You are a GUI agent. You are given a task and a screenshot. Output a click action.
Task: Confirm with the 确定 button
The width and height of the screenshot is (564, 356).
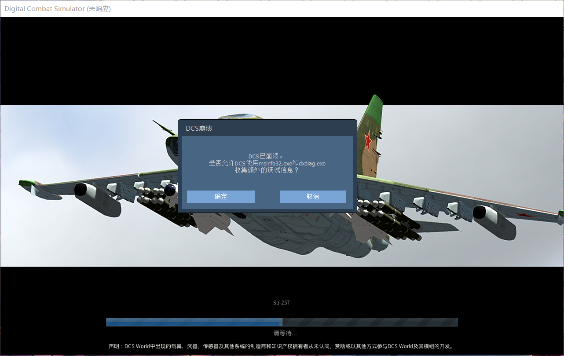221,197
